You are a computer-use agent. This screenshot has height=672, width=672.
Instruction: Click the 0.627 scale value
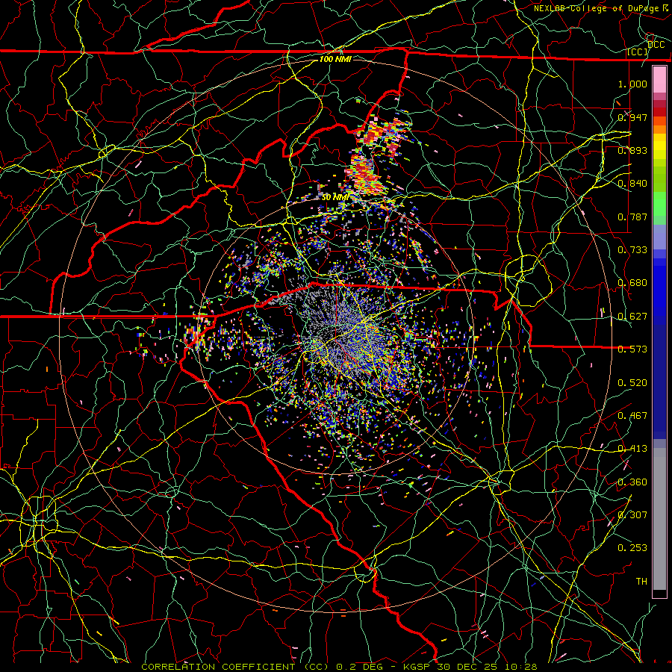tap(632, 317)
